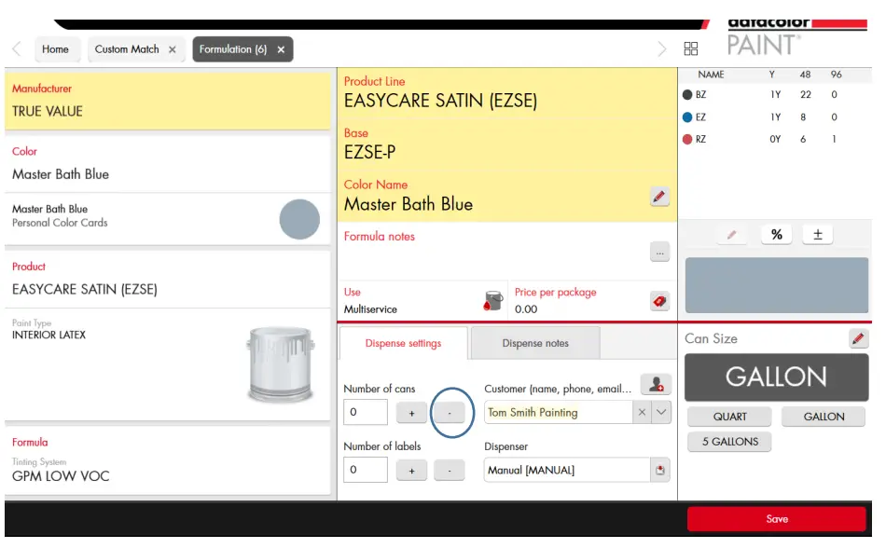This screenshot has width=886, height=548.
Task: Click the Product Line EASYCARE SATIN text
Action: point(441,101)
